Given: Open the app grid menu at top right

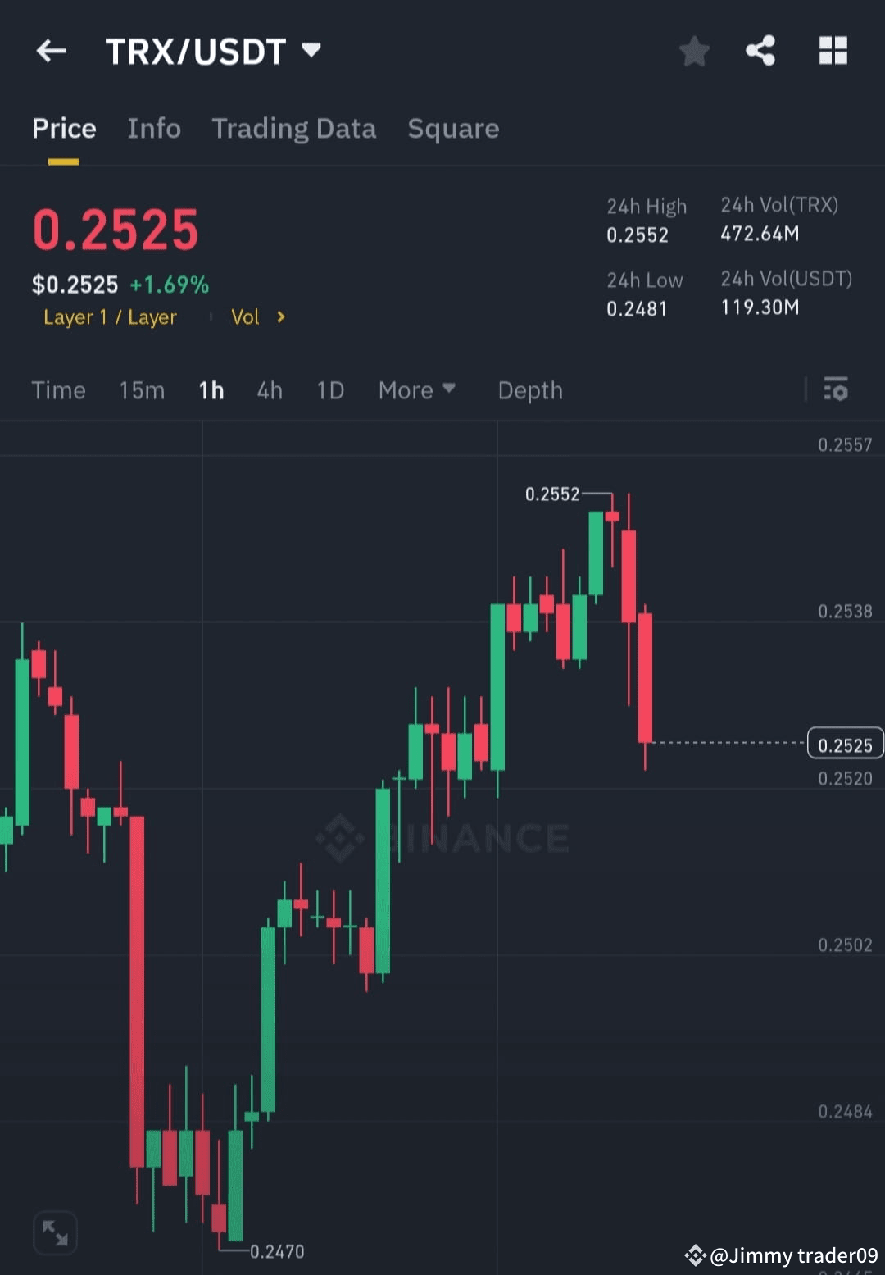Looking at the screenshot, I should pos(833,51).
